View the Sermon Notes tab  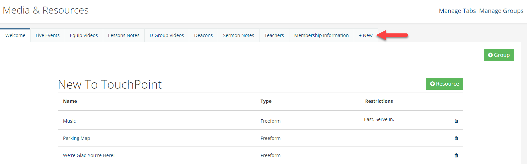[239, 35]
